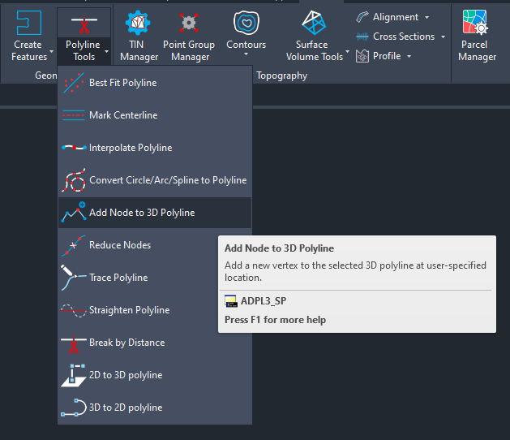Select Best Fit Polyline menu entry
The width and height of the screenshot is (510, 440).
click(155, 83)
